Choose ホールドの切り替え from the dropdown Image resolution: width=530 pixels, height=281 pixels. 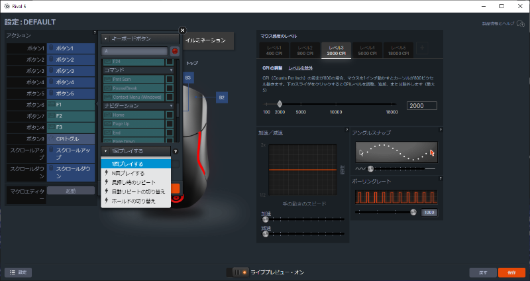coord(136,201)
